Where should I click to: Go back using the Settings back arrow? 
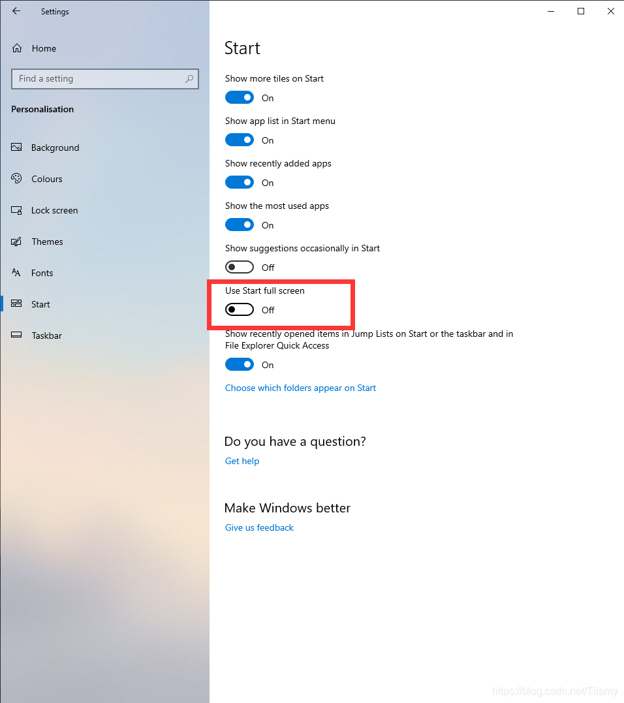pos(16,11)
